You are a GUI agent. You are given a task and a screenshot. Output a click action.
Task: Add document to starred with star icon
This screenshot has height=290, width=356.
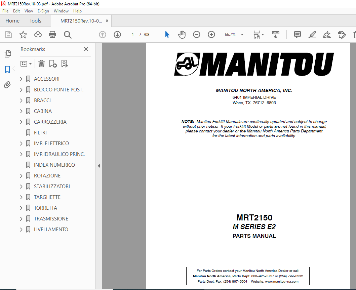(x=23, y=35)
